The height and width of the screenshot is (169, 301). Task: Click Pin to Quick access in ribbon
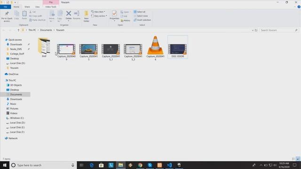(x=7, y=16)
